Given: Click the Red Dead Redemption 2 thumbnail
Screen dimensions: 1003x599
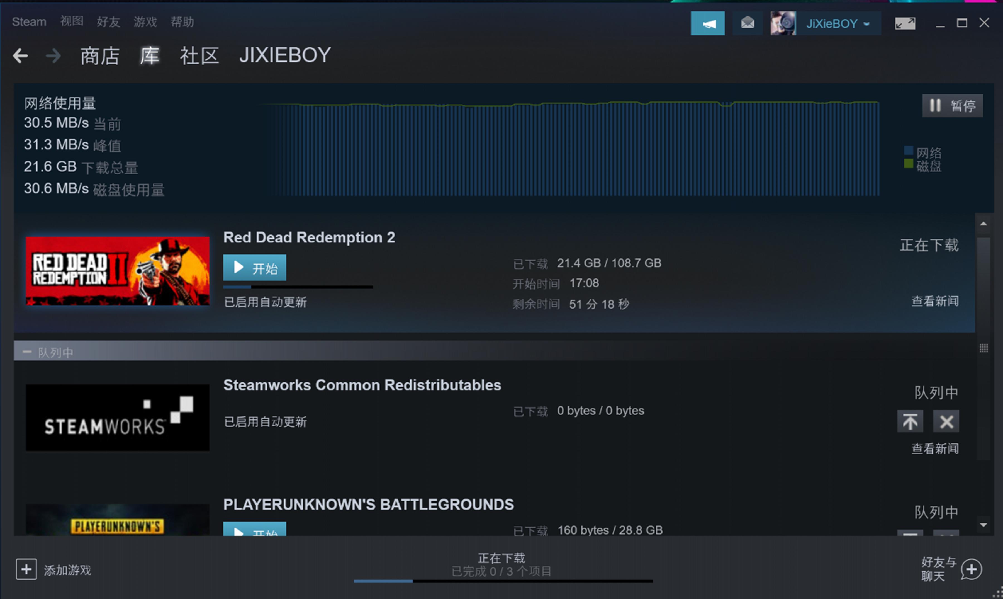Looking at the screenshot, I should (117, 271).
